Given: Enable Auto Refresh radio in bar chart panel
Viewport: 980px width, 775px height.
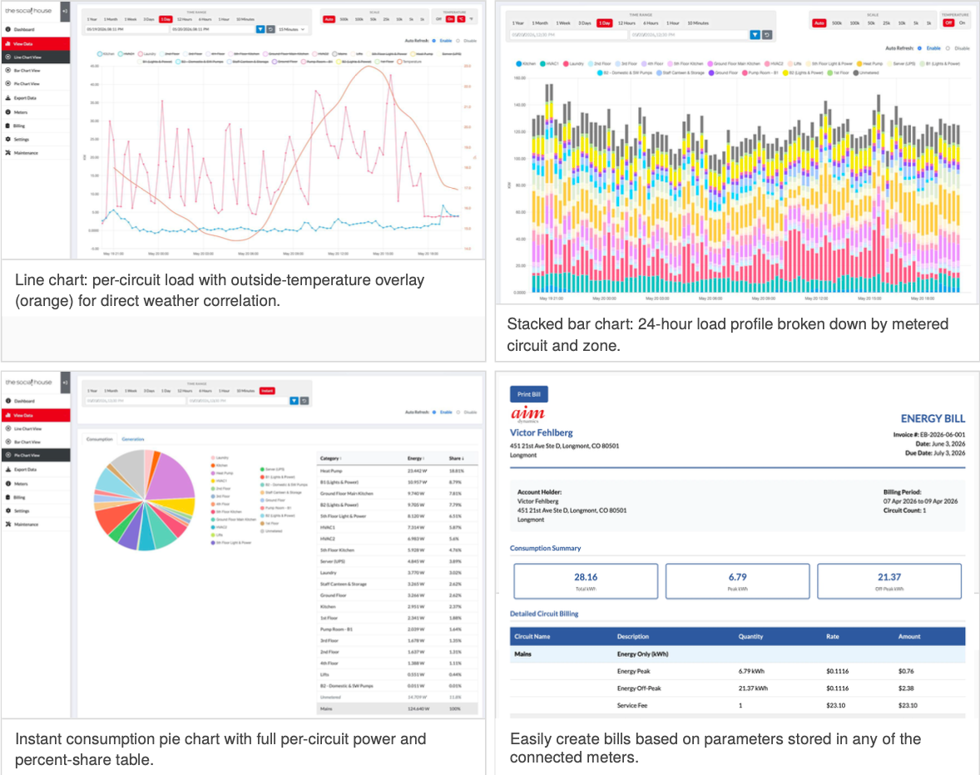Looking at the screenshot, I should coord(919,48).
